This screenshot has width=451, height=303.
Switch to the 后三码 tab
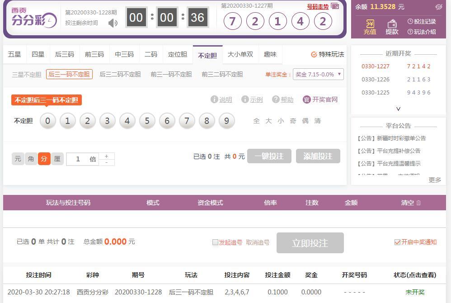(65, 54)
